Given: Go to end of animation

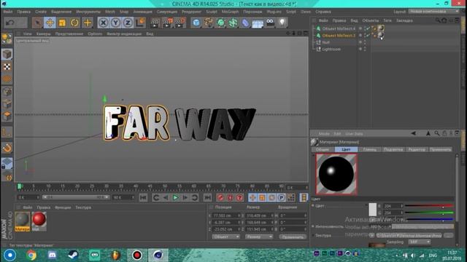Looking at the screenshot, I should point(207,197).
